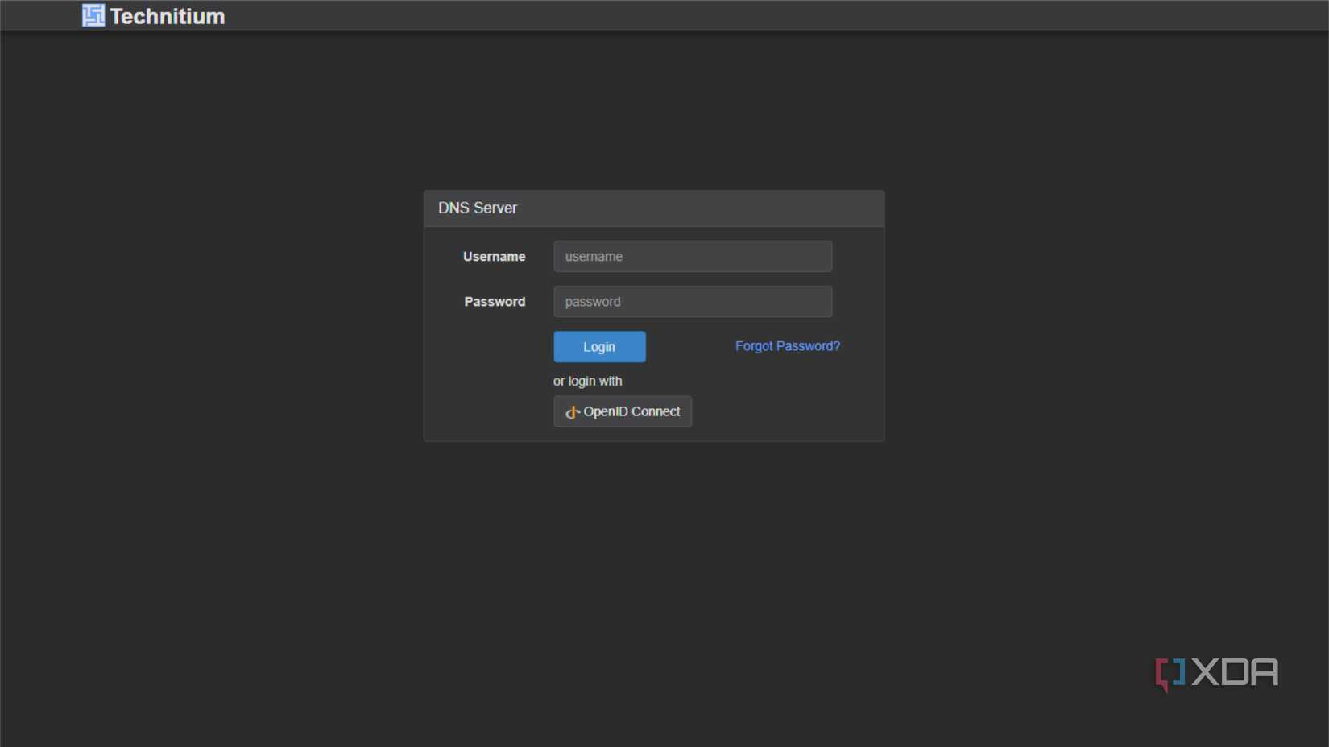Click the Technitium brand name in header
This screenshot has height=747, width=1329.
[168, 16]
